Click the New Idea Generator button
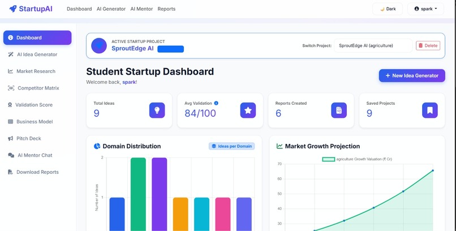 click(x=412, y=76)
